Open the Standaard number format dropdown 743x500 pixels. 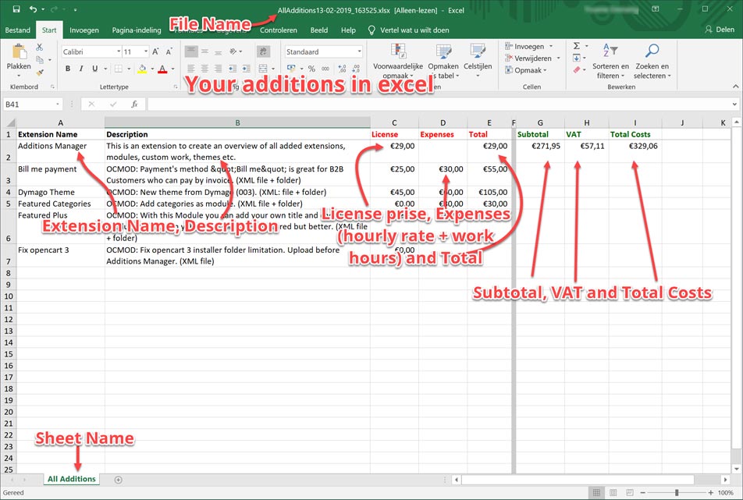[x=359, y=51]
